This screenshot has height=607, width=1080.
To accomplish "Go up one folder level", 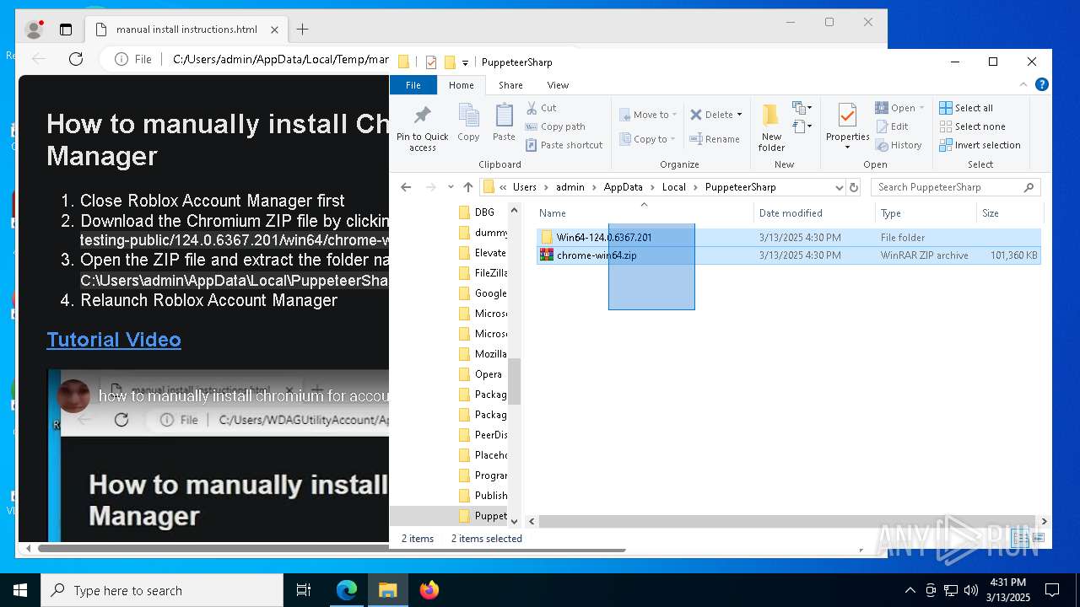I will 468,187.
